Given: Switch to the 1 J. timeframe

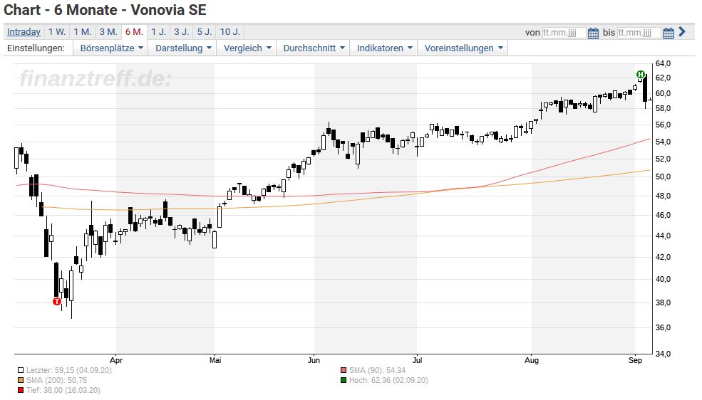Looking at the screenshot, I should (x=158, y=32).
